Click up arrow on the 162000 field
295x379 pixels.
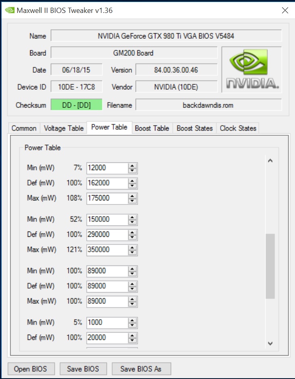(132, 181)
